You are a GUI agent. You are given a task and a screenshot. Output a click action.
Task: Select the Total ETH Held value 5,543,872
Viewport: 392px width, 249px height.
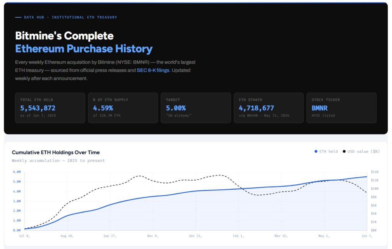pyautogui.click(x=38, y=108)
